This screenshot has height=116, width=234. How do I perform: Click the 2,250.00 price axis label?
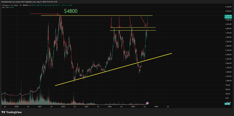[229, 59]
